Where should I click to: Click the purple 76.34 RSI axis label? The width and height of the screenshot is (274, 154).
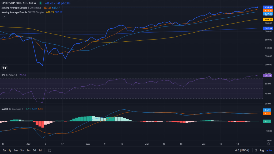coord(268,76)
